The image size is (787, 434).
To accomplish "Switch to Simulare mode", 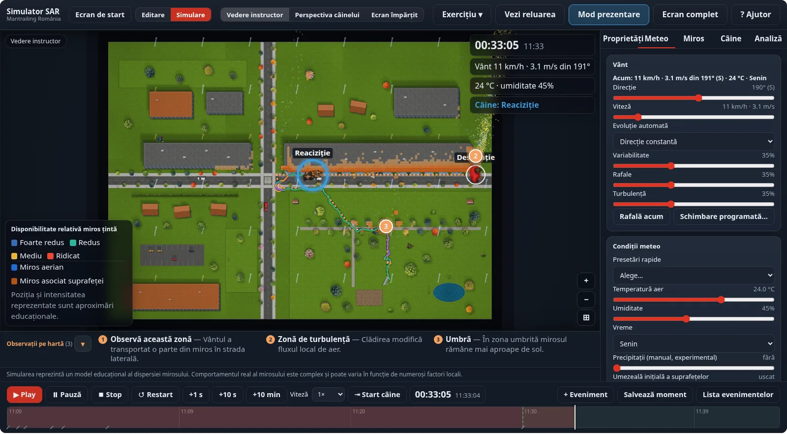I will point(190,15).
